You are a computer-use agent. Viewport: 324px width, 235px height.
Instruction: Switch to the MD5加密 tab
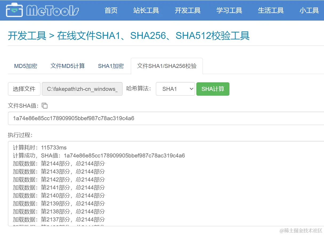pos(25,66)
